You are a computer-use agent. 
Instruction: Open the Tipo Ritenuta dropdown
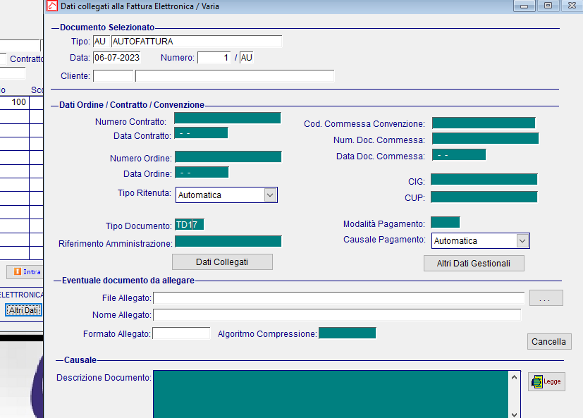pyautogui.click(x=270, y=195)
